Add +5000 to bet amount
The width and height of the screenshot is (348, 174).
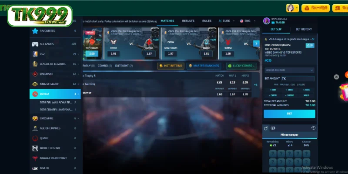click(272, 95)
